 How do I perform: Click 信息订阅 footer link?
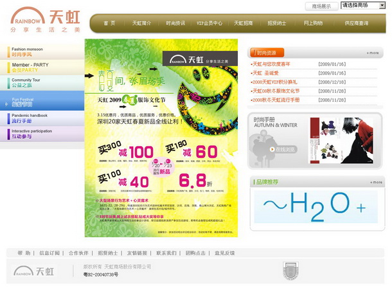(x=49, y=253)
